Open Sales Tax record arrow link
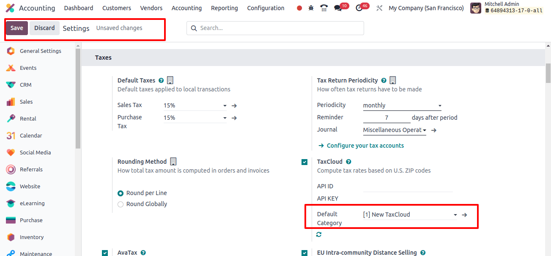 pos(234,106)
